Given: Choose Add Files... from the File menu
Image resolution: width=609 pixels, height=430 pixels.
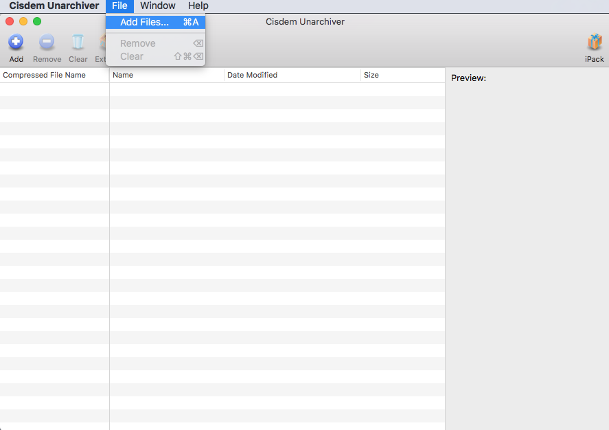Looking at the screenshot, I should [x=144, y=22].
